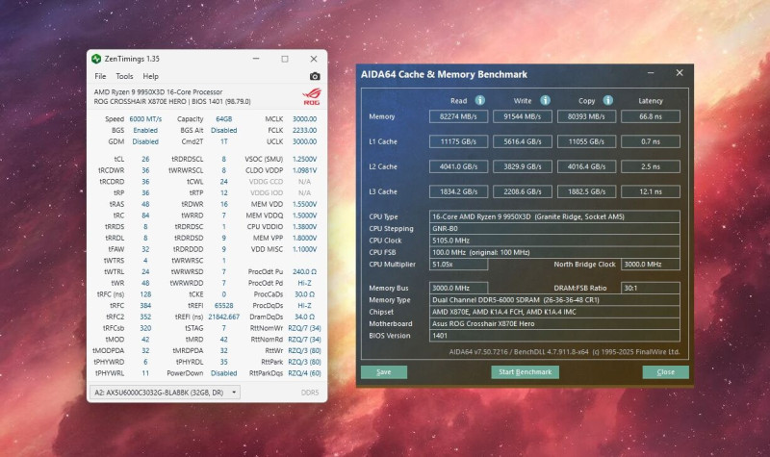Click tRAS value 48

[x=145, y=204]
